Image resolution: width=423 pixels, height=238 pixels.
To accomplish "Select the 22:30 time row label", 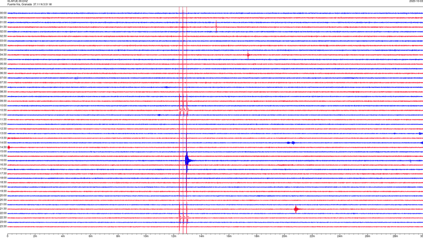I will click(x=4, y=217).
